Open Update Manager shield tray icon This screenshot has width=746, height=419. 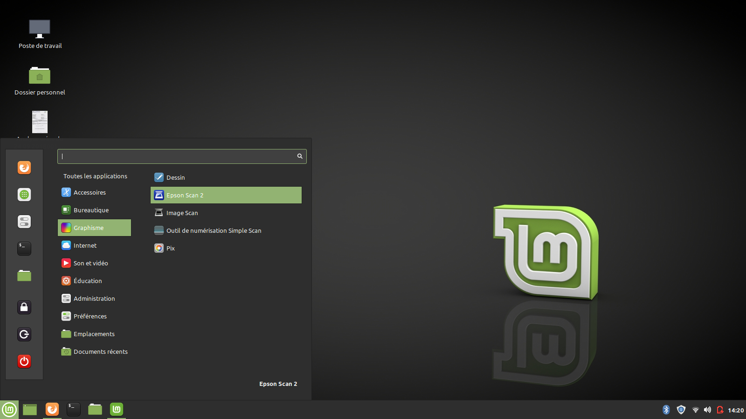tap(681, 410)
